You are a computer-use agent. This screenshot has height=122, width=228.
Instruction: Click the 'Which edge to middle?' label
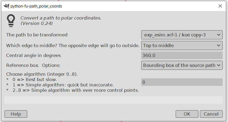pos(73,45)
